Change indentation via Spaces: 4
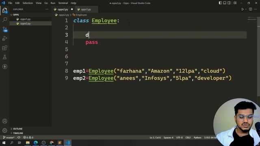The image size is (260, 146). [x=168, y=137]
